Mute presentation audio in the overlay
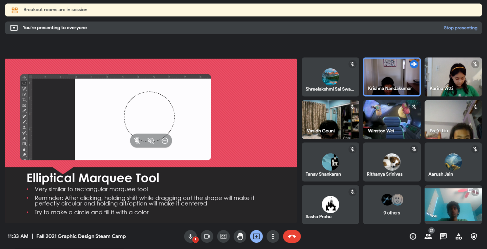 (x=151, y=141)
